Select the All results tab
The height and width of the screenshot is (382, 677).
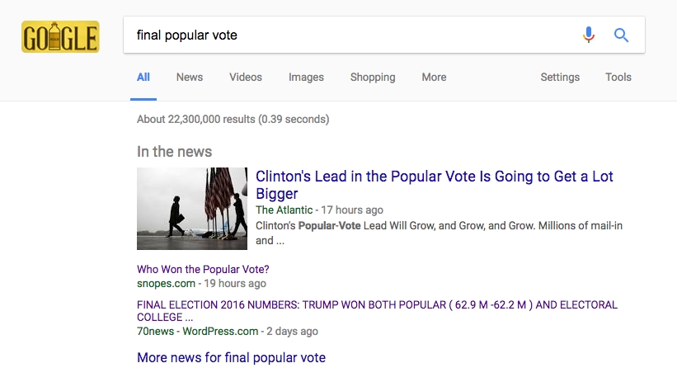click(143, 78)
